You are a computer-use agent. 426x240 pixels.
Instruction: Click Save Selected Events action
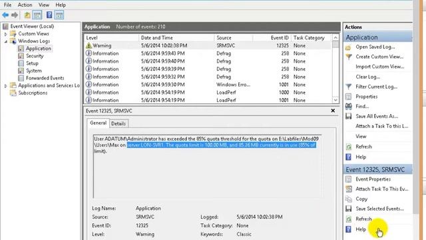pos(379,209)
